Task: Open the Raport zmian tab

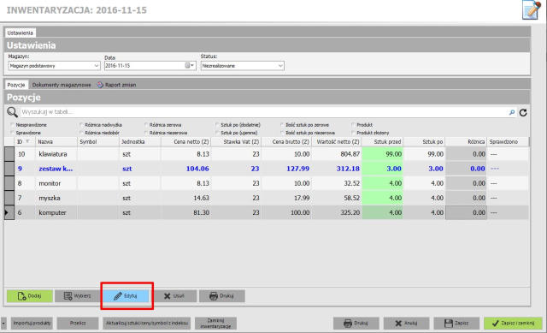Action: point(116,85)
